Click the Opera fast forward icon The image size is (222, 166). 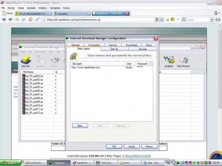point(24,19)
